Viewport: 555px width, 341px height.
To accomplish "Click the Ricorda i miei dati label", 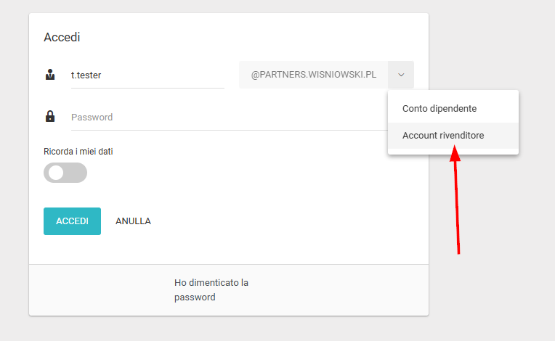I will pyautogui.click(x=78, y=152).
